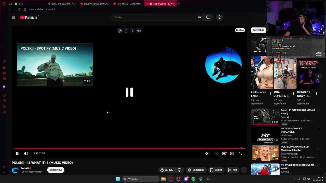Screen dimensions: 326x183
Task: Open the player settings gear
Action: click(224, 154)
